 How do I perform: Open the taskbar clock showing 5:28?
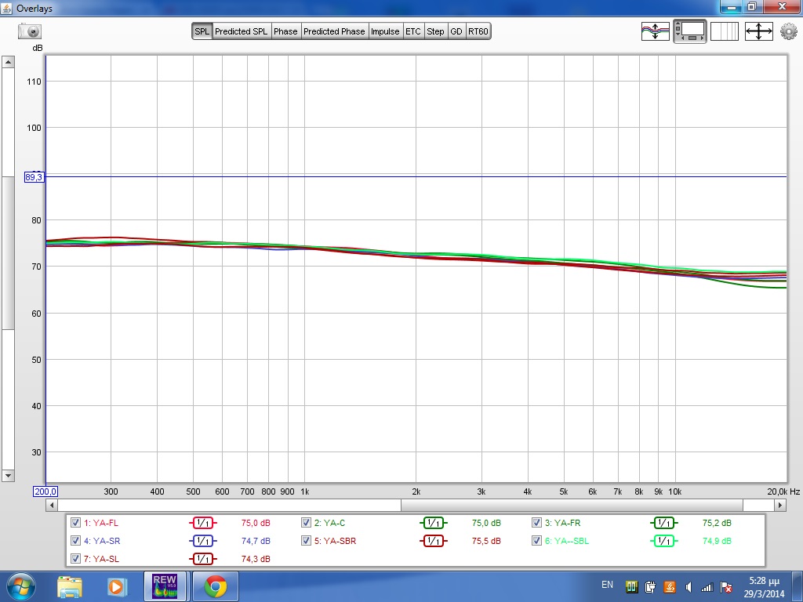[x=765, y=587]
